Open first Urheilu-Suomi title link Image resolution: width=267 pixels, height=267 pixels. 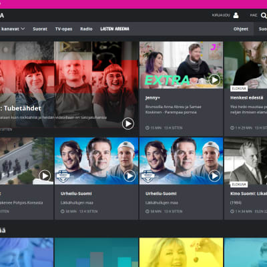(76, 194)
